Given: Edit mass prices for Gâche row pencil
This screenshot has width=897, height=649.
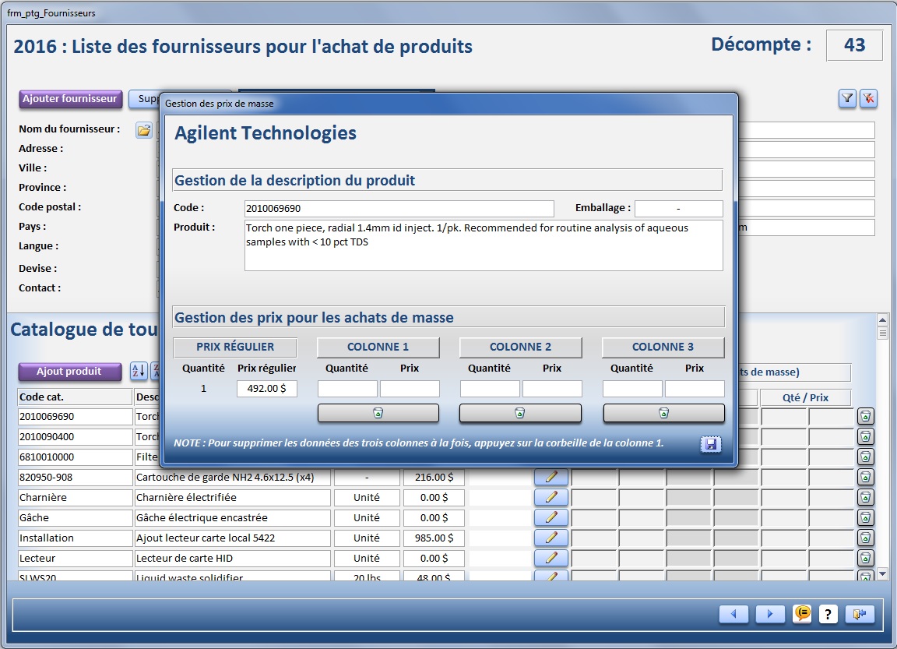Looking at the screenshot, I should pyautogui.click(x=551, y=517).
